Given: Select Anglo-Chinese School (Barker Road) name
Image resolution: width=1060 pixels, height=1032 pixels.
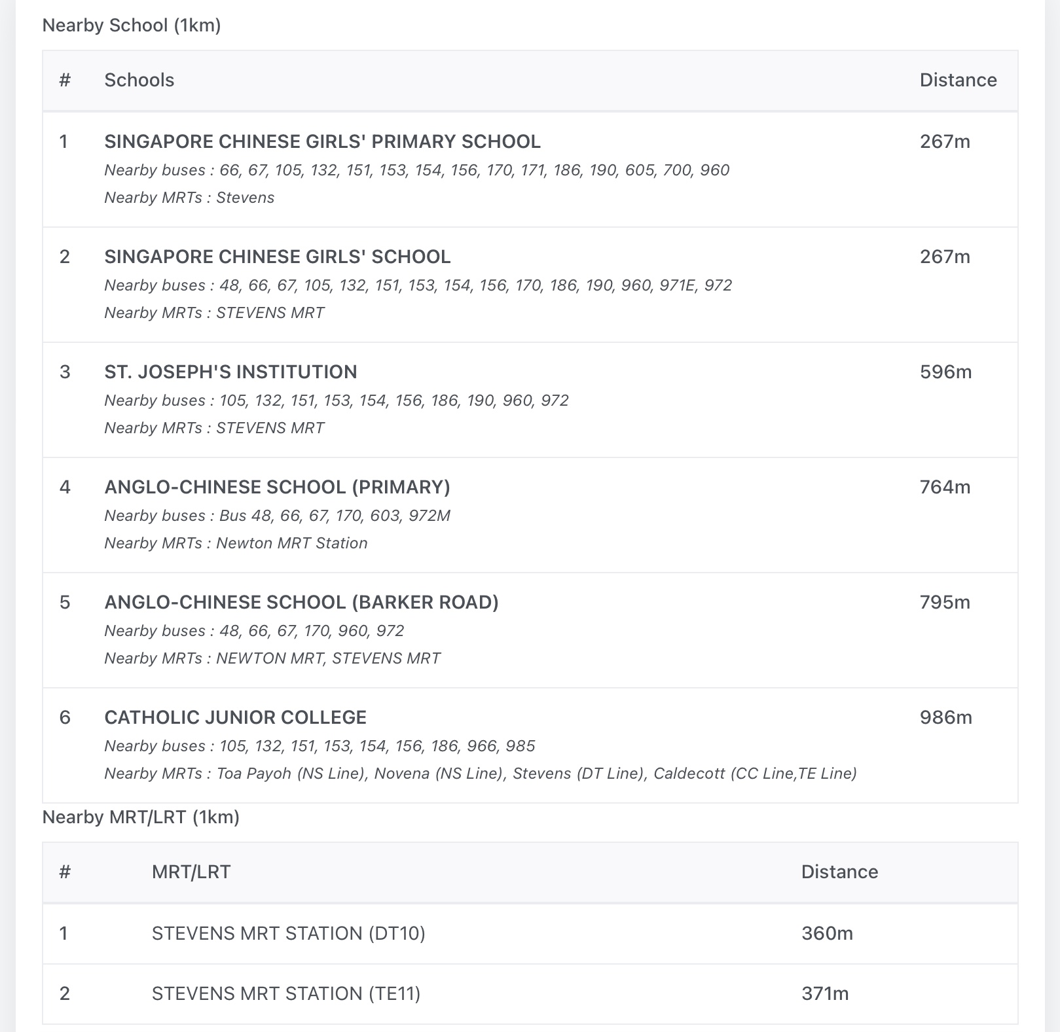Looking at the screenshot, I should [x=301, y=602].
